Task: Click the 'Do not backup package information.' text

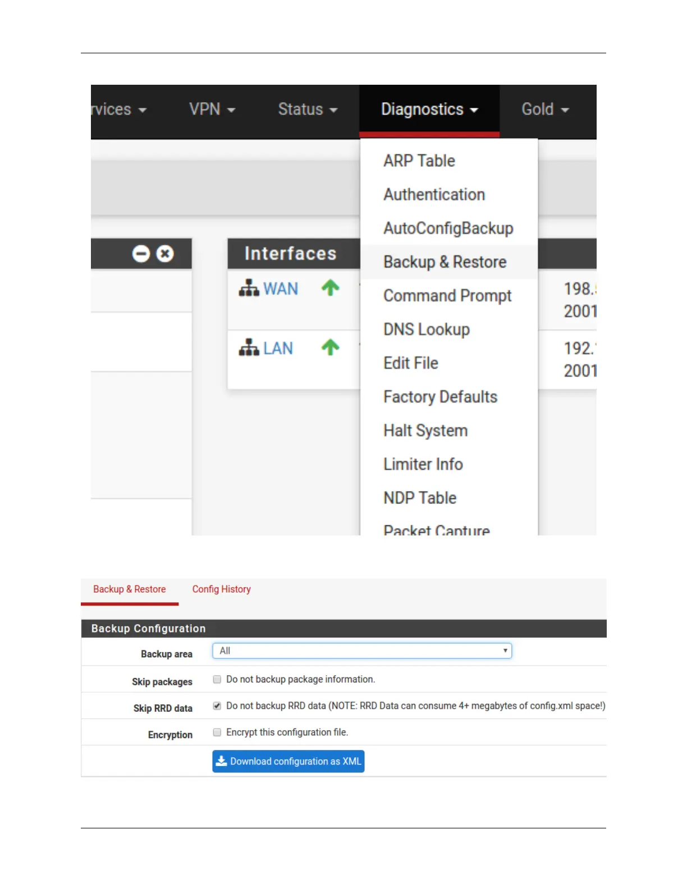Action: tap(300, 679)
